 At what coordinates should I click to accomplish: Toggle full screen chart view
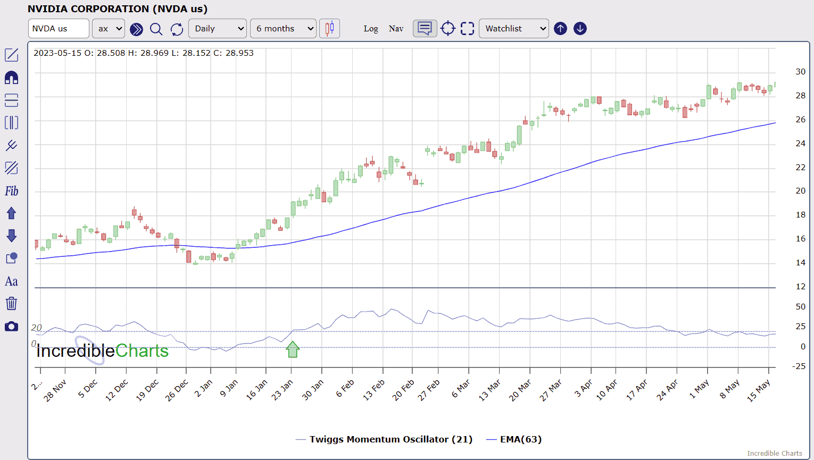[x=467, y=29]
